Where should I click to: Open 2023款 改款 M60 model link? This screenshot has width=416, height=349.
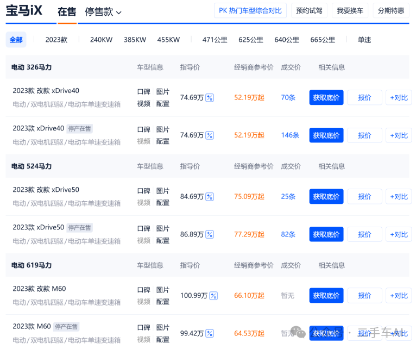(x=39, y=289)
